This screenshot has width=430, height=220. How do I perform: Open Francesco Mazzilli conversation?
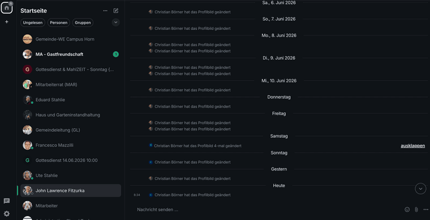tap(71, 145)
